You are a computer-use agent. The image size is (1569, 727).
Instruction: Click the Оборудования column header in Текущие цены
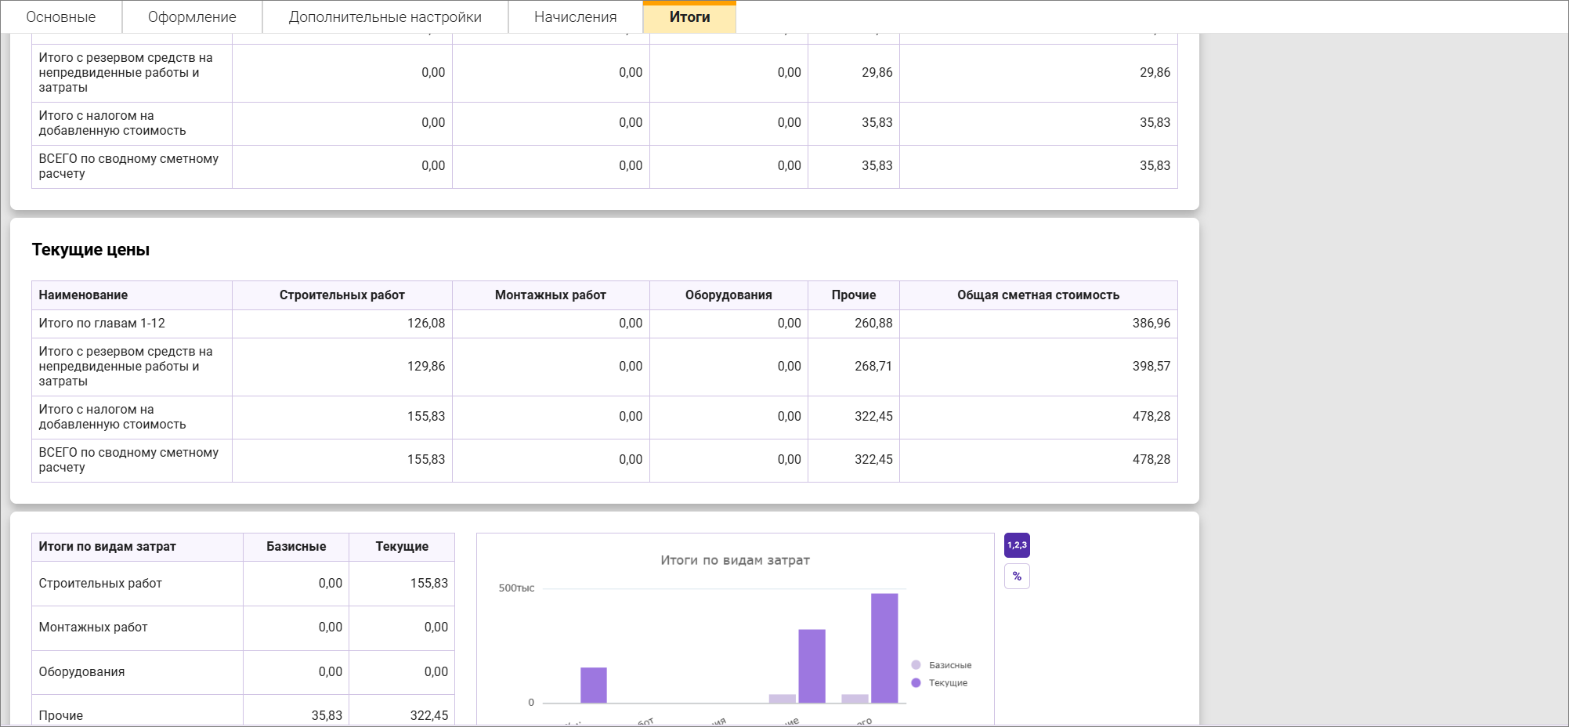pyautogui.click(x=728, y=295)
